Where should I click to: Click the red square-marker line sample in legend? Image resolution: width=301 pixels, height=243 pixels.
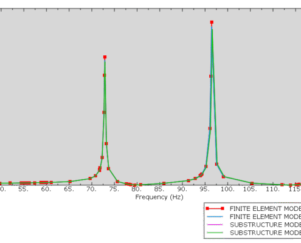(x=215, y=208)
